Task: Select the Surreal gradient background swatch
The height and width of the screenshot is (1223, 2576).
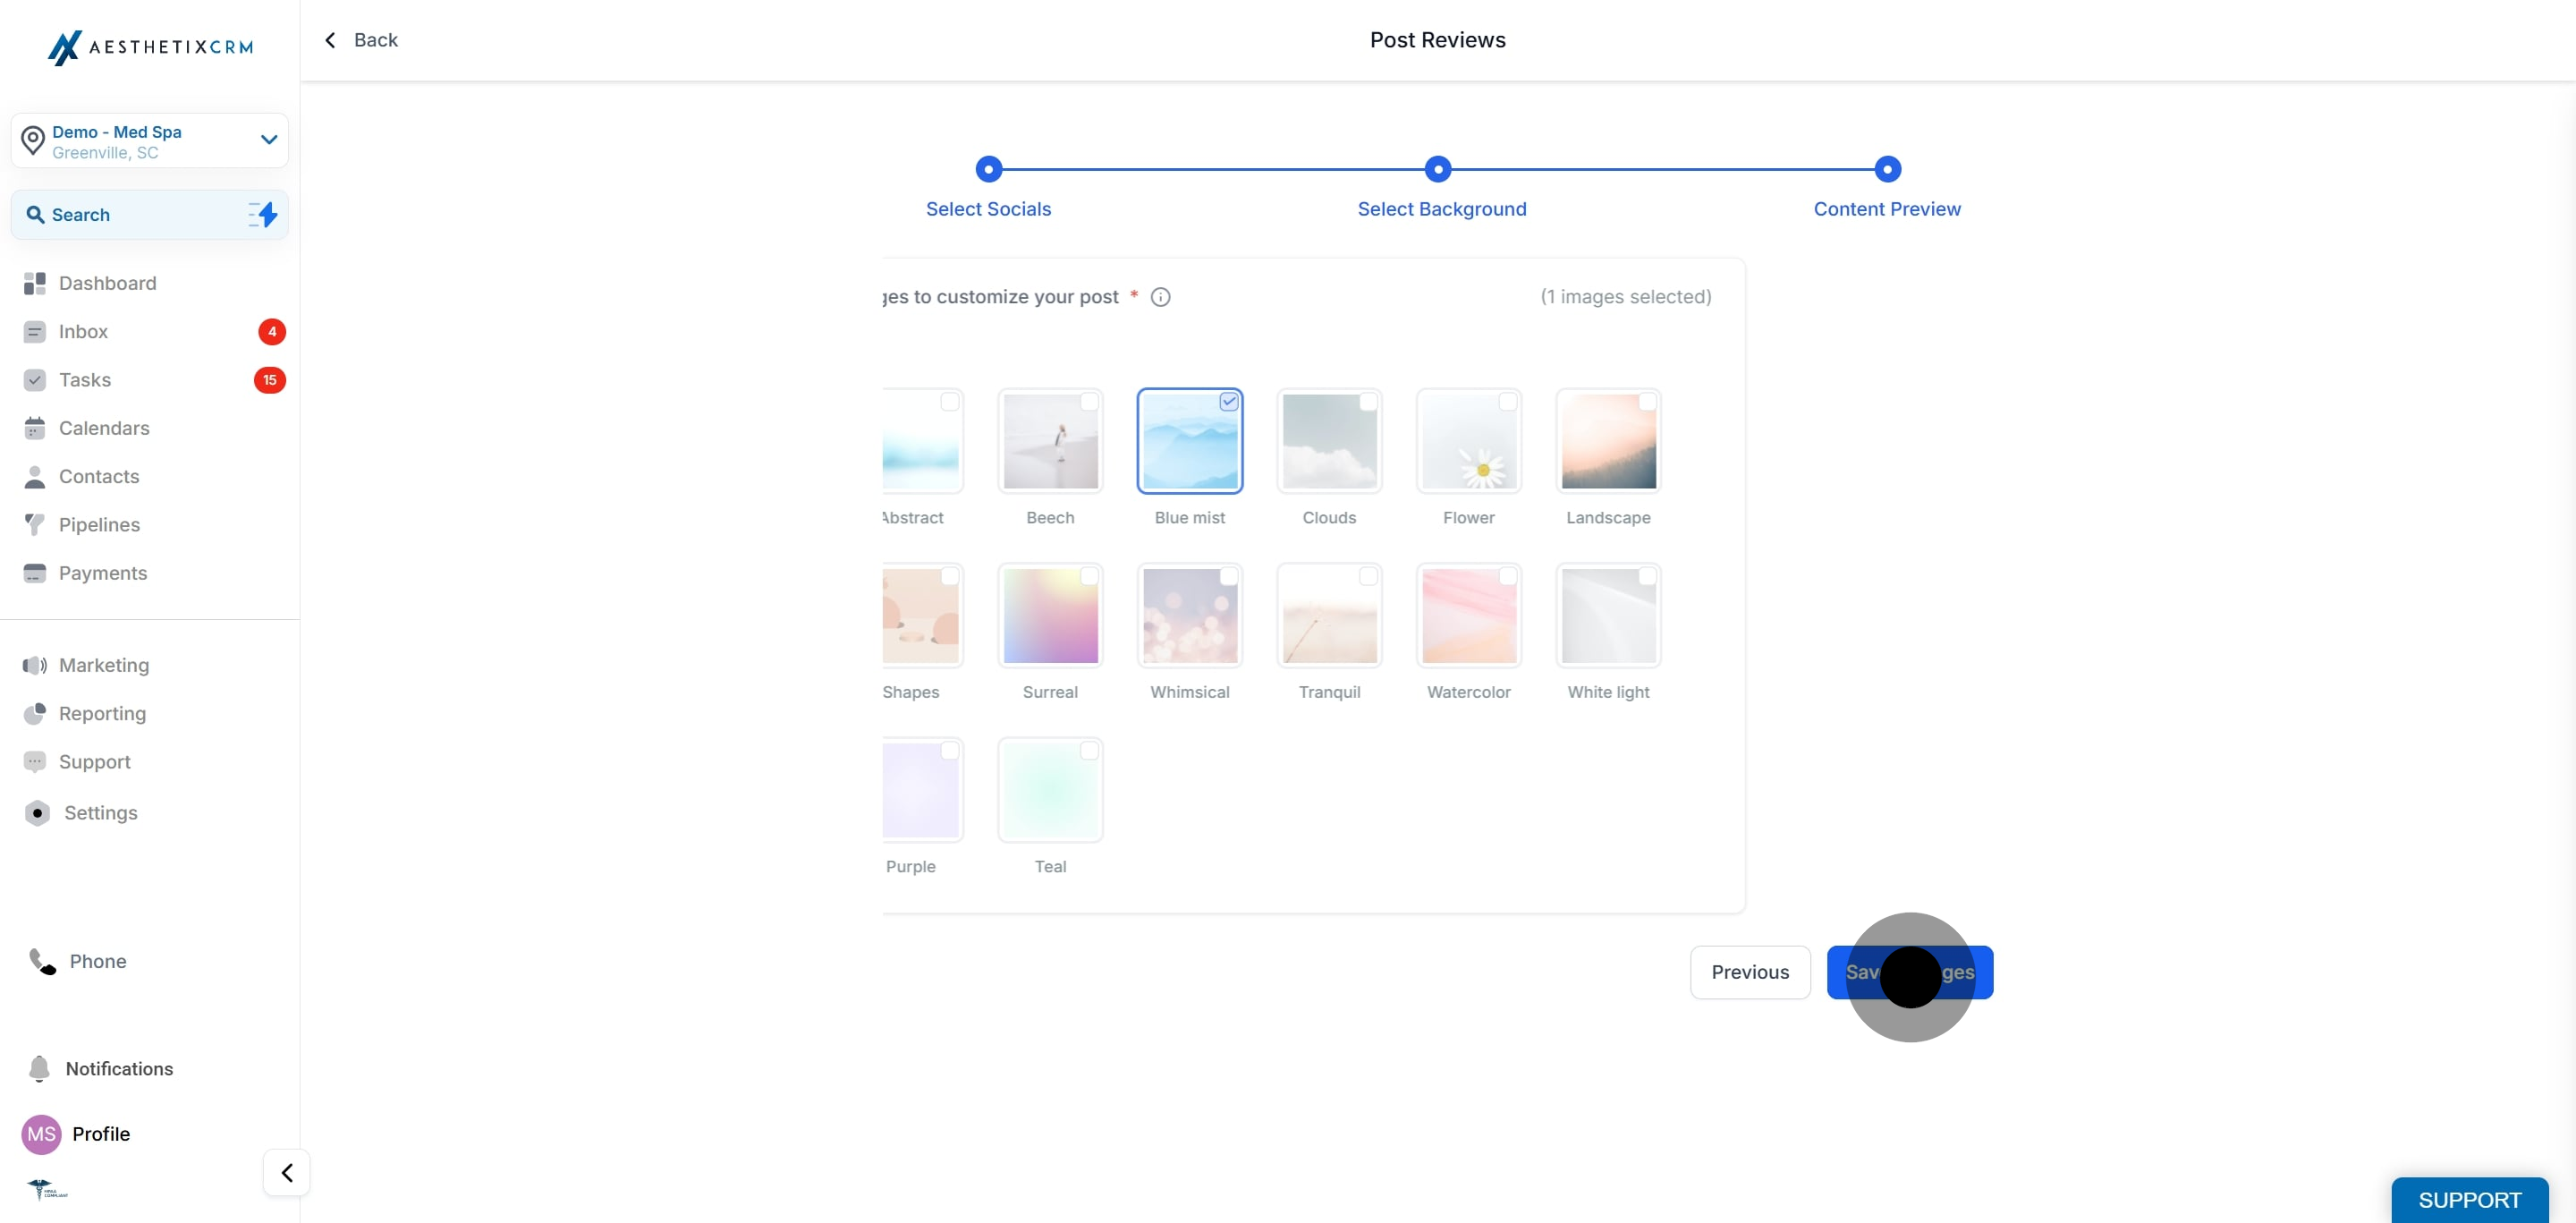Action: (x=1050, y=616)
